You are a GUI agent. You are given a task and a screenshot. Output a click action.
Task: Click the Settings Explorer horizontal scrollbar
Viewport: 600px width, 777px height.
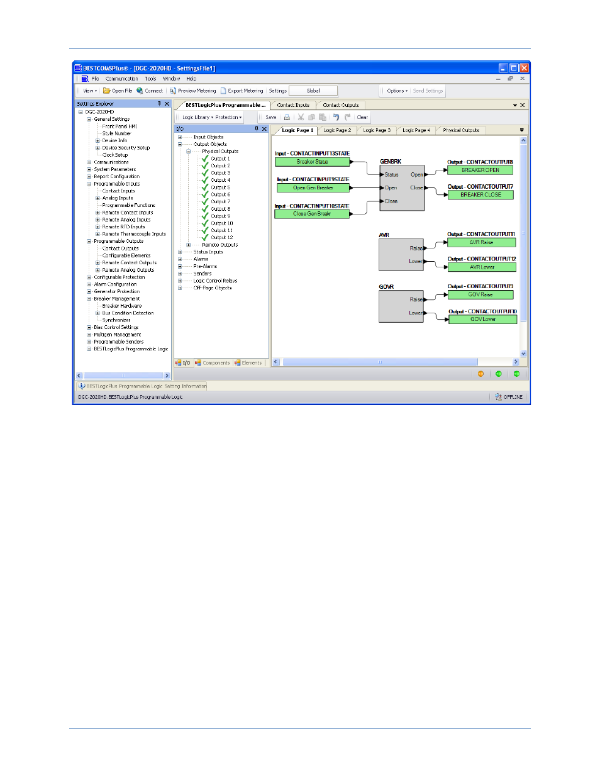(x=123, y=376)
